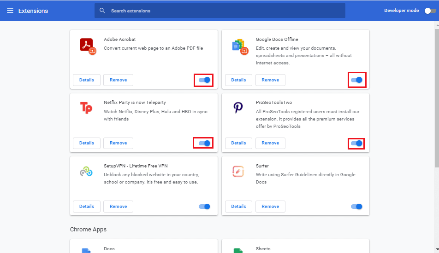Click 'SetupVPN - Lifetime Free VPN' title
The height and width of the screenshot is (253, 439).
pos(136,166)
